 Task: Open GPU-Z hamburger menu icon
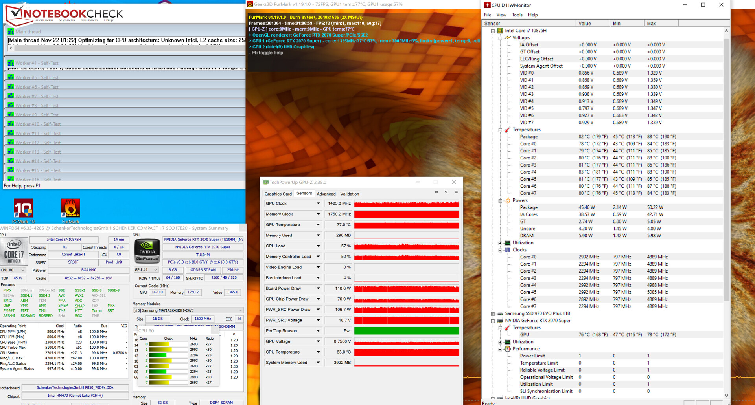[456, 192]
